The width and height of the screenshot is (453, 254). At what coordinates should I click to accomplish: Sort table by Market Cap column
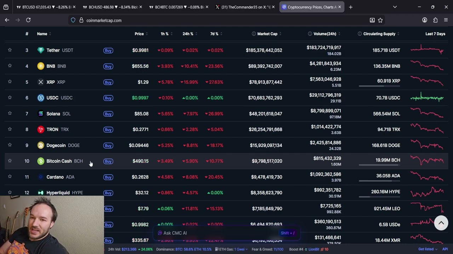(269, 34)
